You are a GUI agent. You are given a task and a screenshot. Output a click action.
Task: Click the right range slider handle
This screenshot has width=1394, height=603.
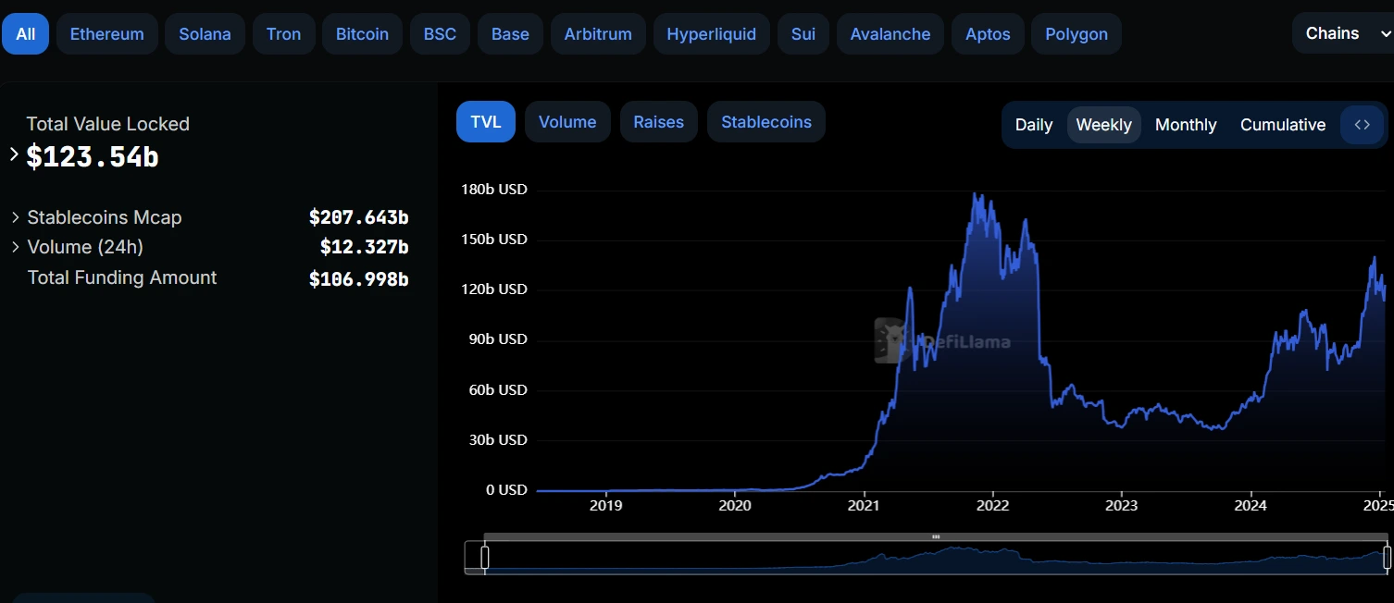pos(1387,557)
